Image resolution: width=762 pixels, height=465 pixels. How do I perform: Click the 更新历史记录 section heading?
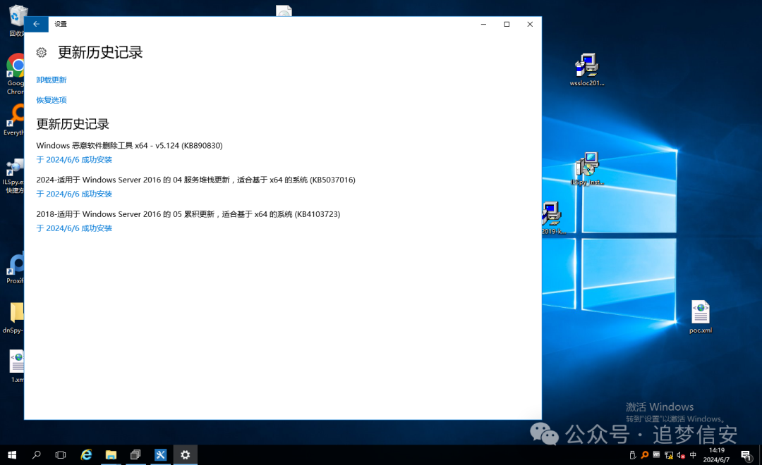73,124
